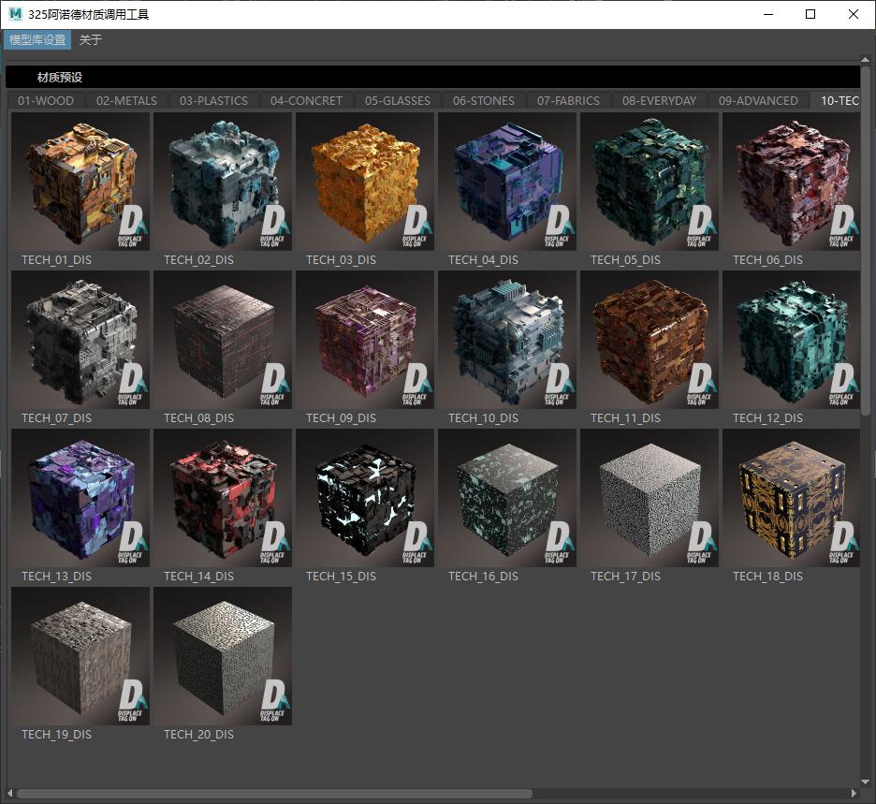This screenshot has width=876, height=804.
Task: Open the 模型库设置 menu
Action: [x=37, y=40]
